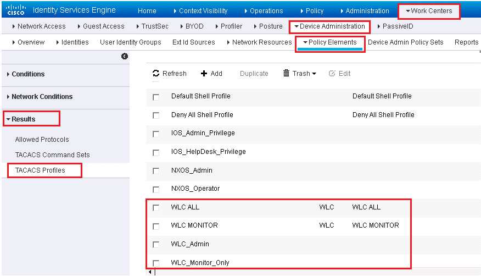Open the Operations menu
The width and height of the screenshot is (481, 276).
(264, 11)
